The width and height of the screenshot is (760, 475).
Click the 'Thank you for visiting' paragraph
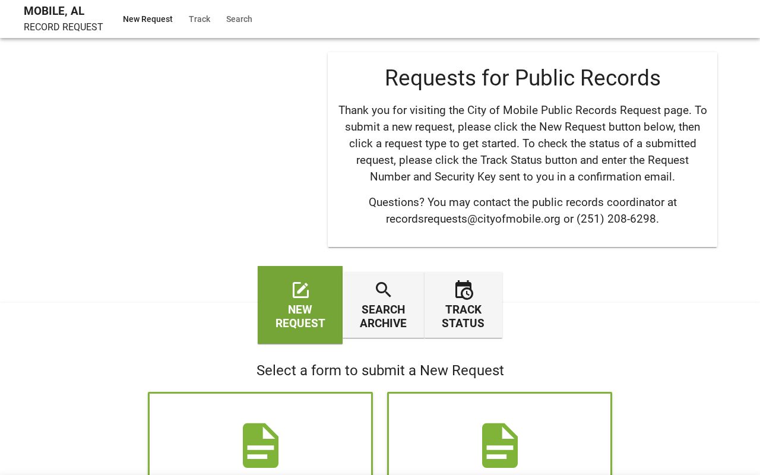tap(522, 144)
